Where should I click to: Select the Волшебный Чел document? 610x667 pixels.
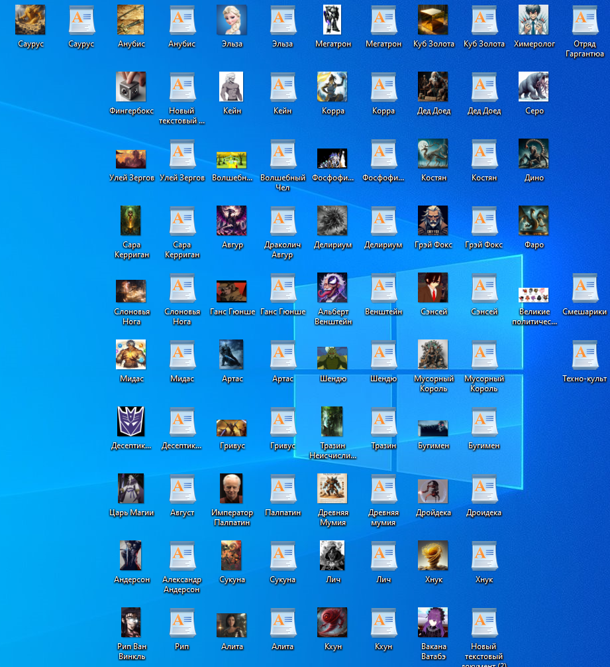tap(283, 154)
